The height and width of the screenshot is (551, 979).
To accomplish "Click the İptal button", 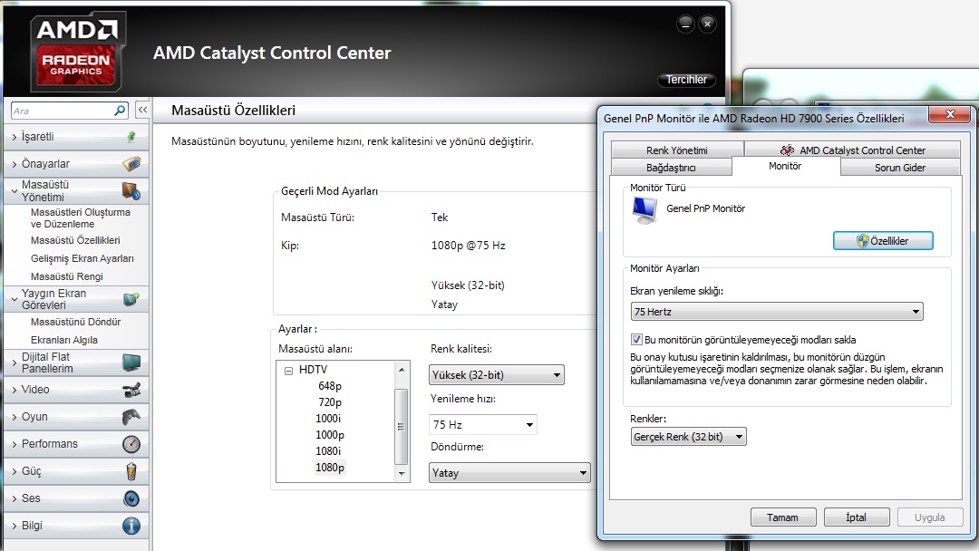I will point(856,517).
